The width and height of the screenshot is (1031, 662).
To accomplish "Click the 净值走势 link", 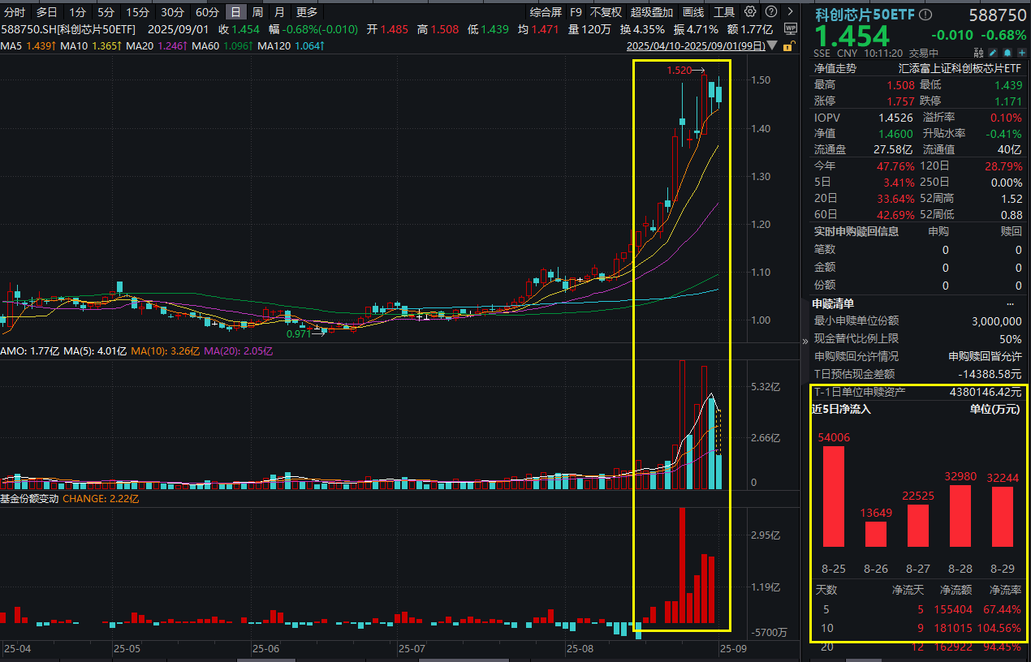I will [835, 69].
